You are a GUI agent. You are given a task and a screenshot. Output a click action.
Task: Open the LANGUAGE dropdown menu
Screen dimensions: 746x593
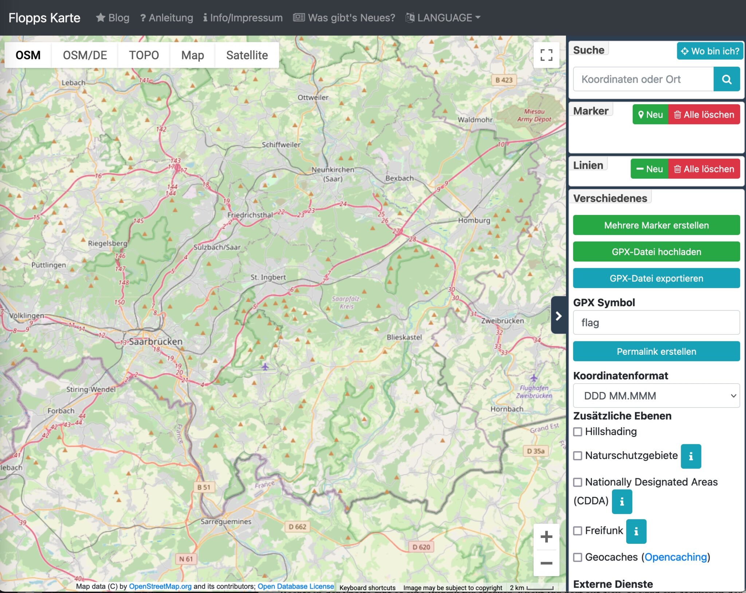(444, 17)
